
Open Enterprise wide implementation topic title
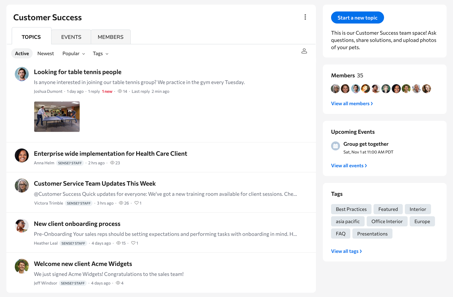click(x=110, y=154)
